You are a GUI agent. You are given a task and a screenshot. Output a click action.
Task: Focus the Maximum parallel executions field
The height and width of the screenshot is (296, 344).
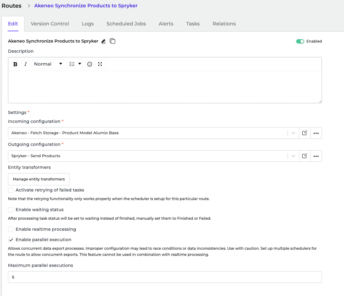coord(165,277)
